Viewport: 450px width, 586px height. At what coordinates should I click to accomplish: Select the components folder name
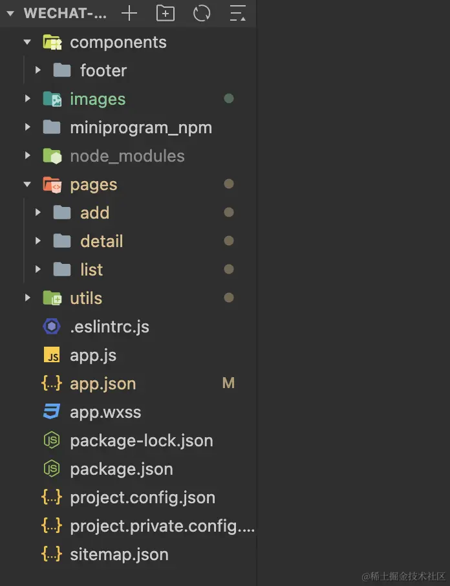pyautogui.click(x=118, y=42)
